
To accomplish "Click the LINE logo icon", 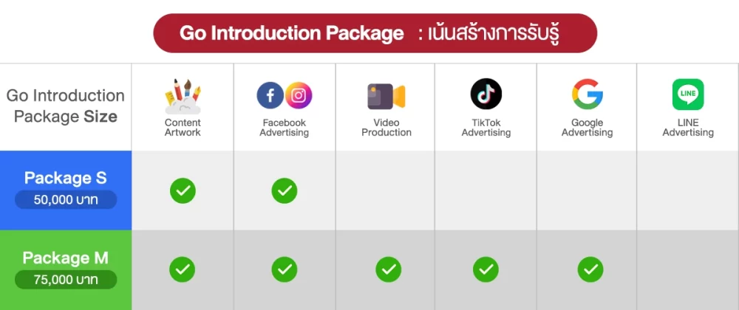I will (687, 94).
